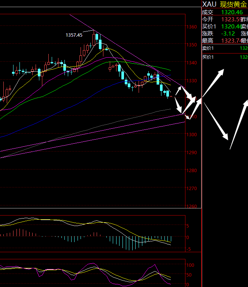Click the most recent MACD histogram bar
The image size is (248, 287).
tap(171, 239)
